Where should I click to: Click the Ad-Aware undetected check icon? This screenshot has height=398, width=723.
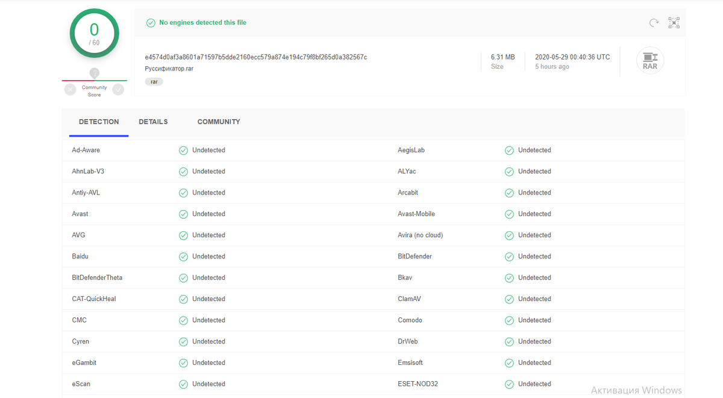pyautogui.click(x=183, y=151)
